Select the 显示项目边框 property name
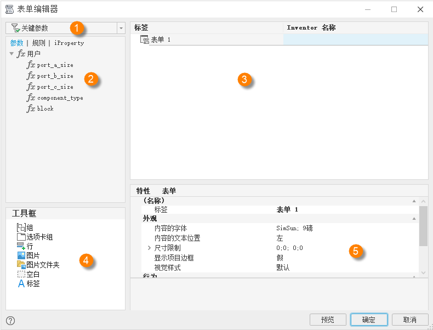This screenshot has width=433, height=330. coord(174,258)
